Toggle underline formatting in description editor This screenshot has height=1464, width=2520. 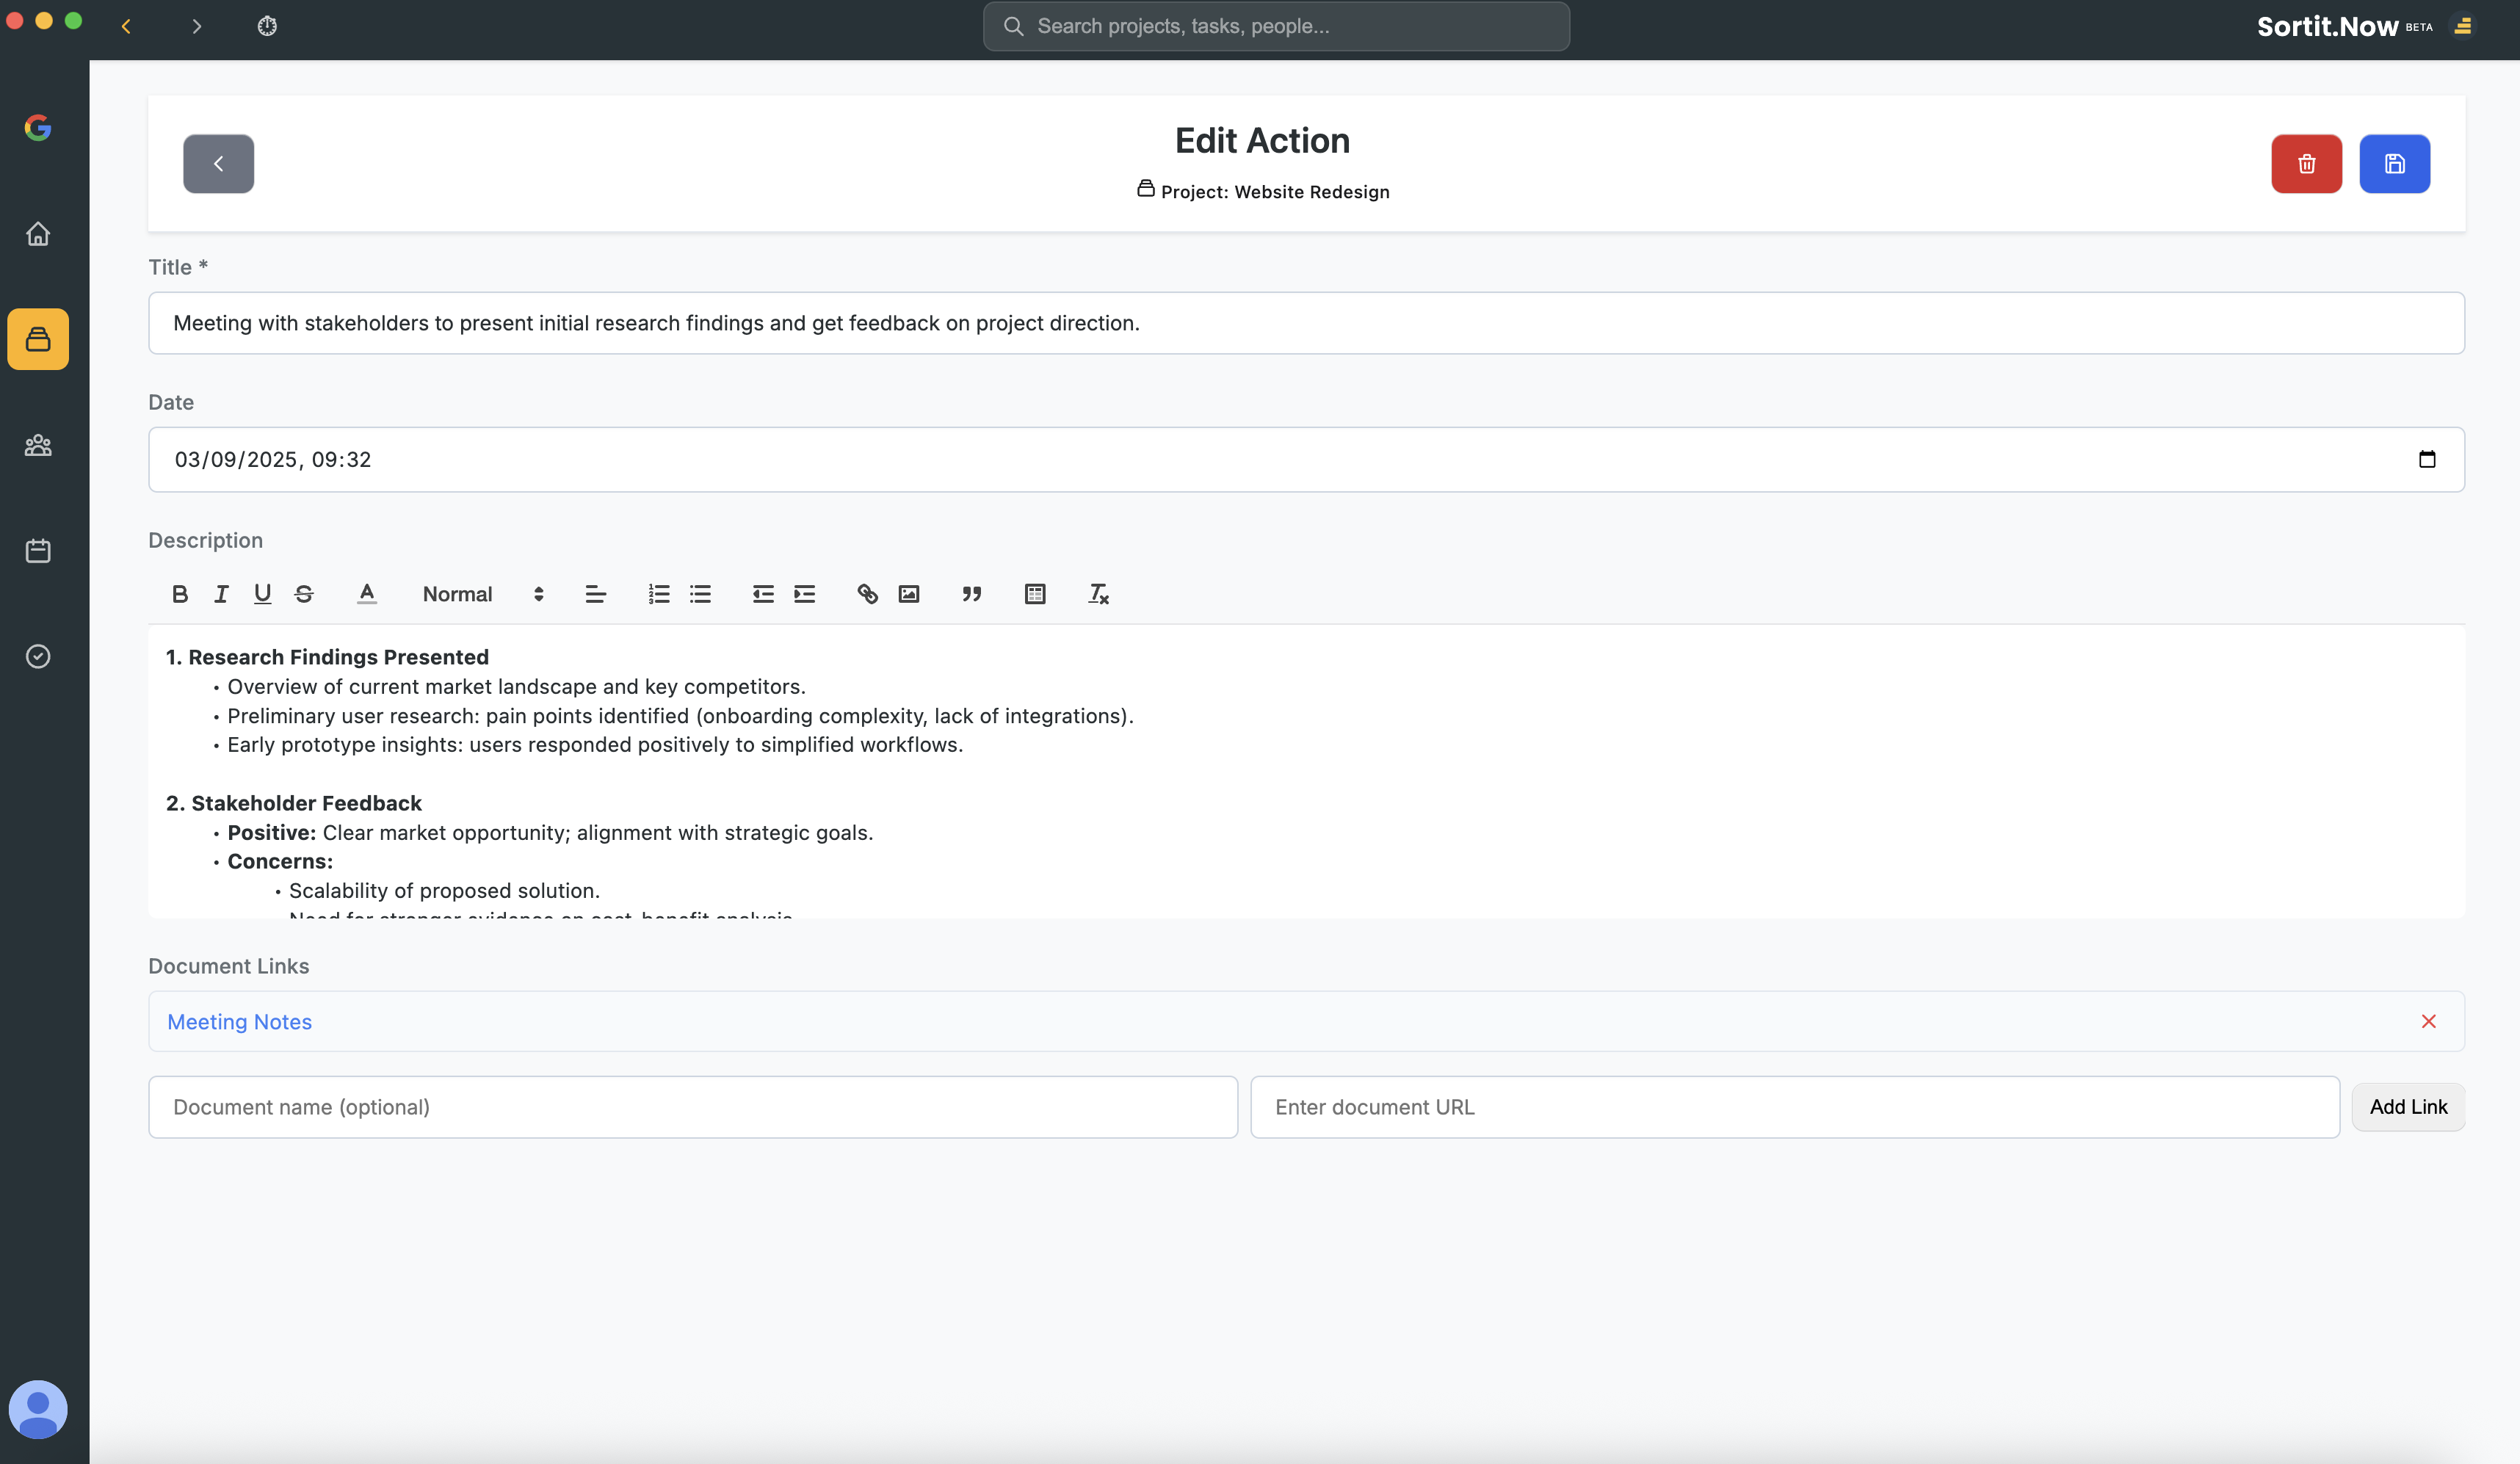point(262,594)
